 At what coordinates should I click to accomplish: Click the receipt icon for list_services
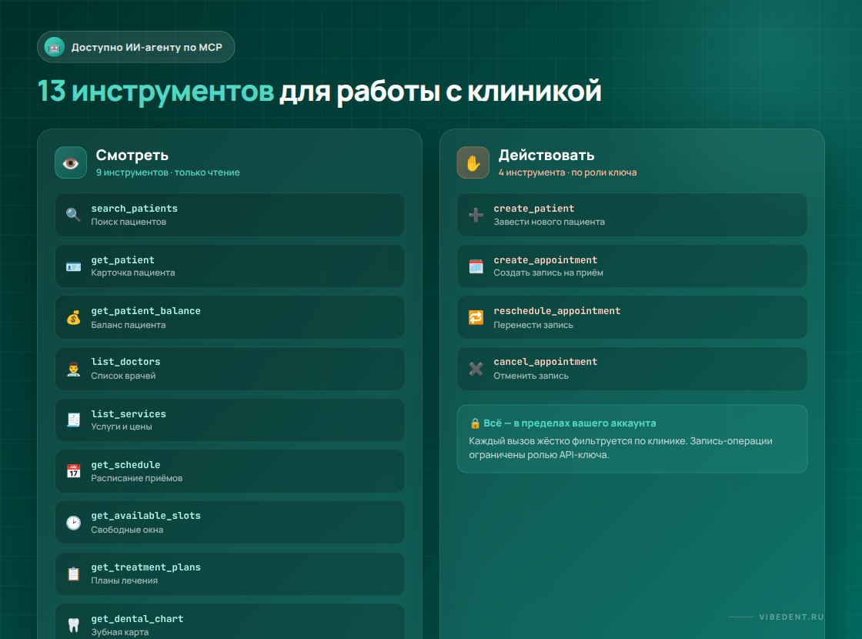point(73,420)
